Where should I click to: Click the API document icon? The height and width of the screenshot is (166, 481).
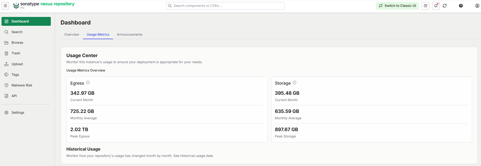pyautogui.click(x=7, y=96)
